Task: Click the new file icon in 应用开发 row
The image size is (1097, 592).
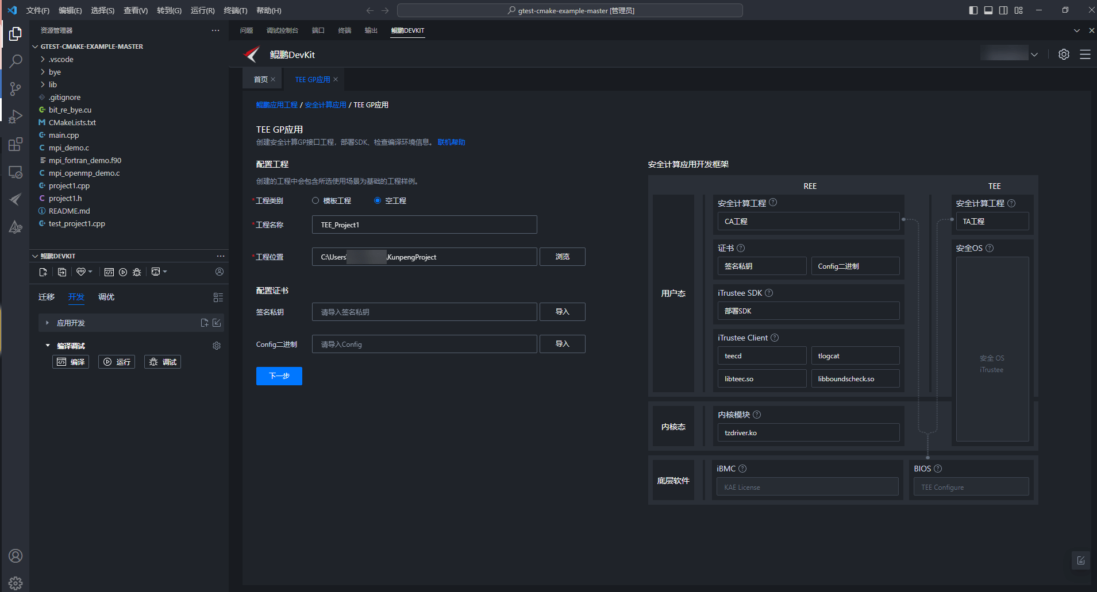Action: click(205, 323)
